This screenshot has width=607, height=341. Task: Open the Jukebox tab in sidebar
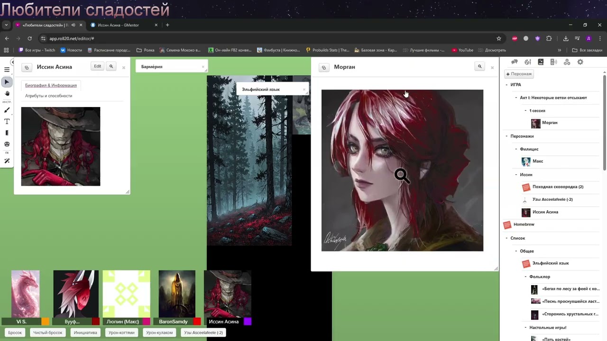553,62
